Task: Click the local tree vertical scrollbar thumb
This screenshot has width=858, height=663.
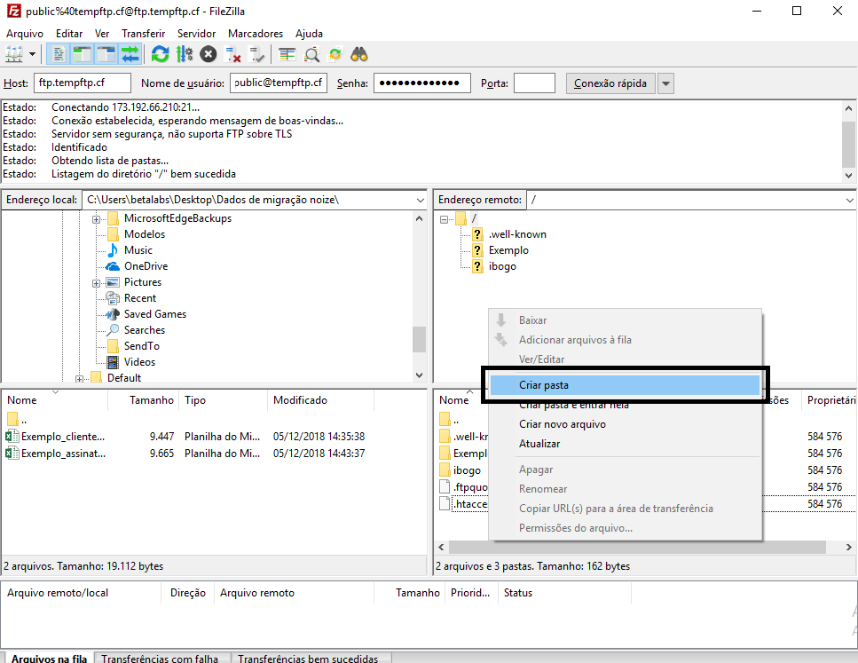Action: (x=419, y=339)
